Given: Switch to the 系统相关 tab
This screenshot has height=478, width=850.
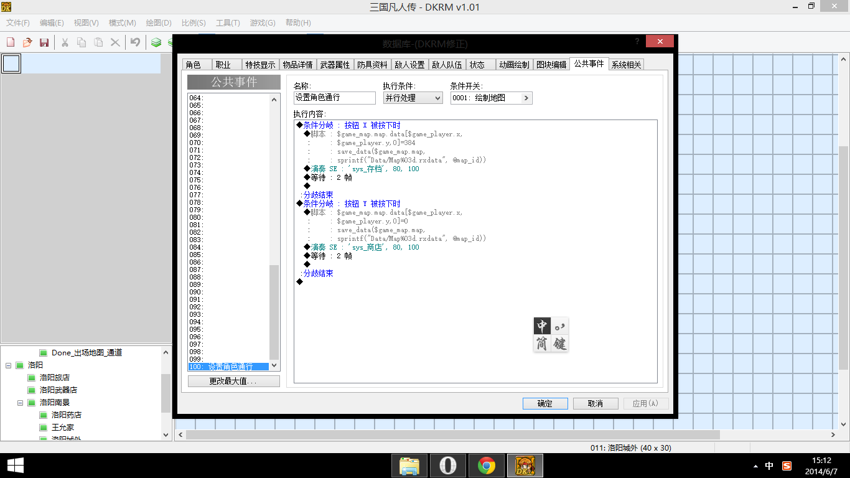Looking at the screenshot, I should click(x=626, y=65).
